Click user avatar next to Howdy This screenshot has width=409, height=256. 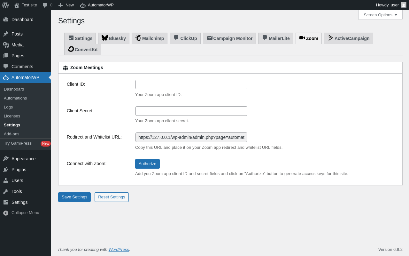[x=404, y=5]
